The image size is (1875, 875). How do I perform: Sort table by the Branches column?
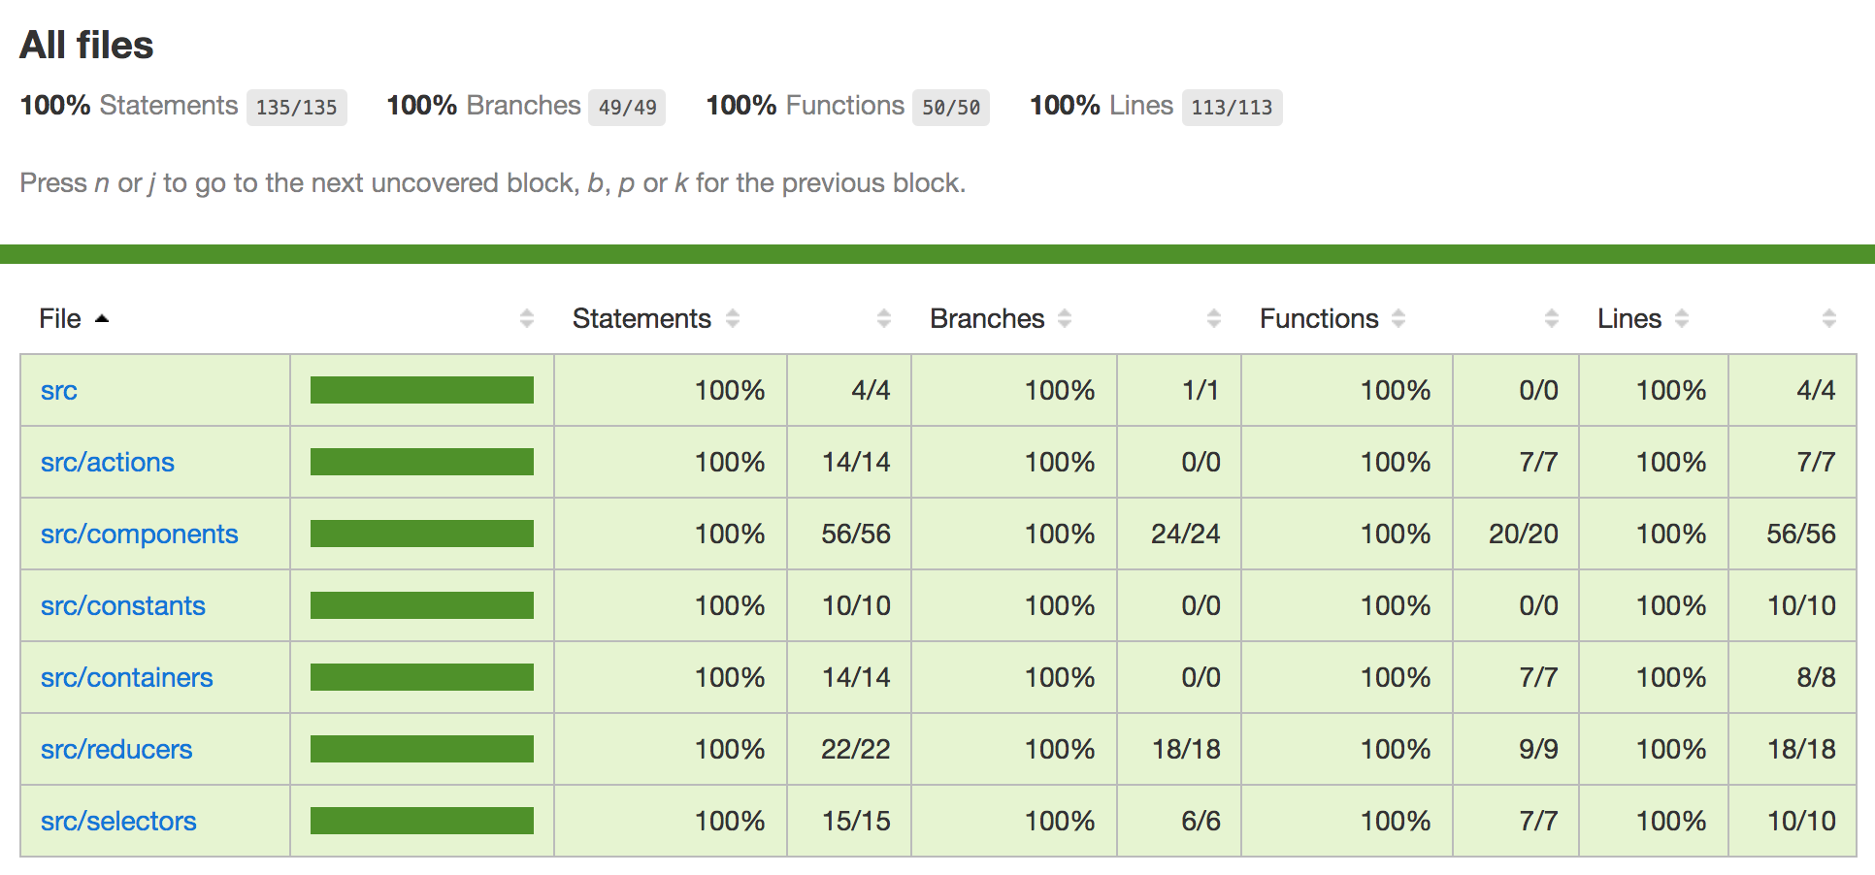[987, 317]
